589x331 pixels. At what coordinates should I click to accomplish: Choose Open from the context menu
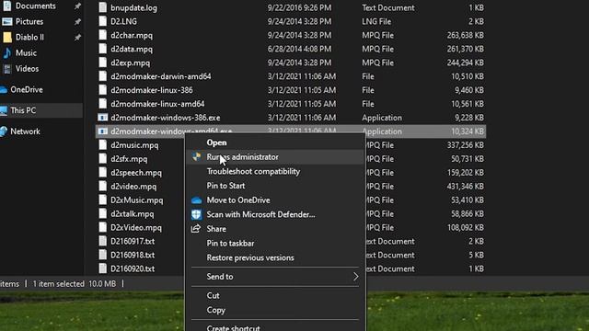(216, 143)
